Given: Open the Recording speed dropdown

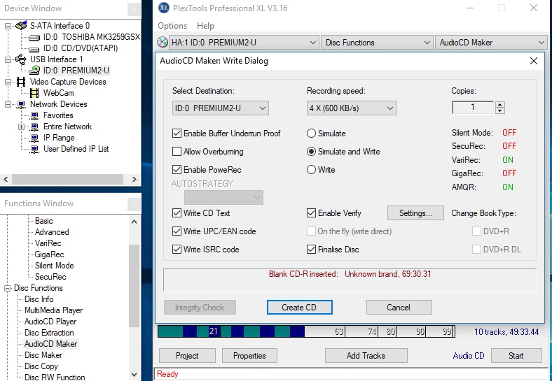Looking at the screenshot, I should pyautogui.click(x=352, y=108).
